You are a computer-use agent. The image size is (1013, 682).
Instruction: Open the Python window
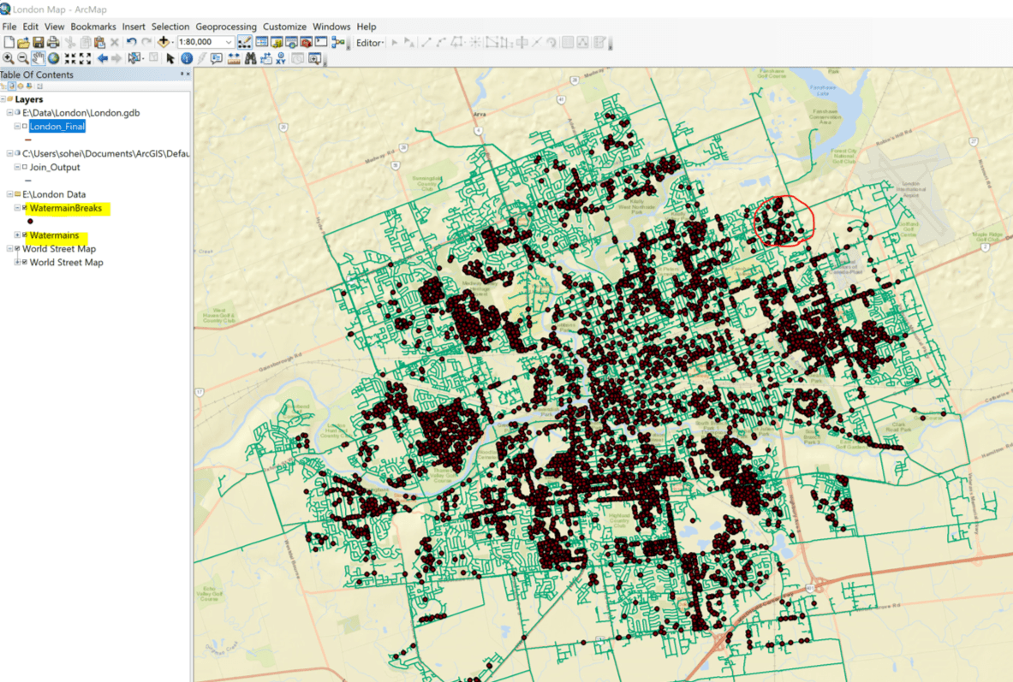click(321, 43)
